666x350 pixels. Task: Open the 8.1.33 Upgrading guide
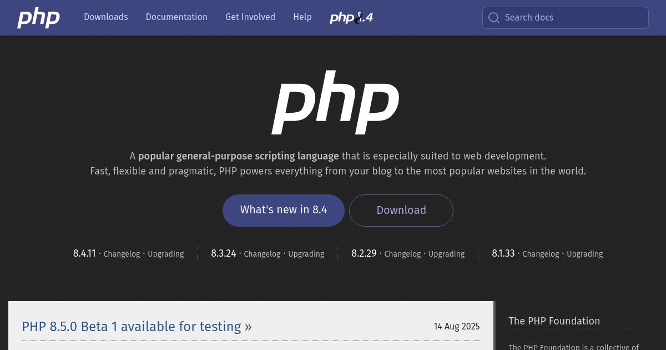pos(584,254)
